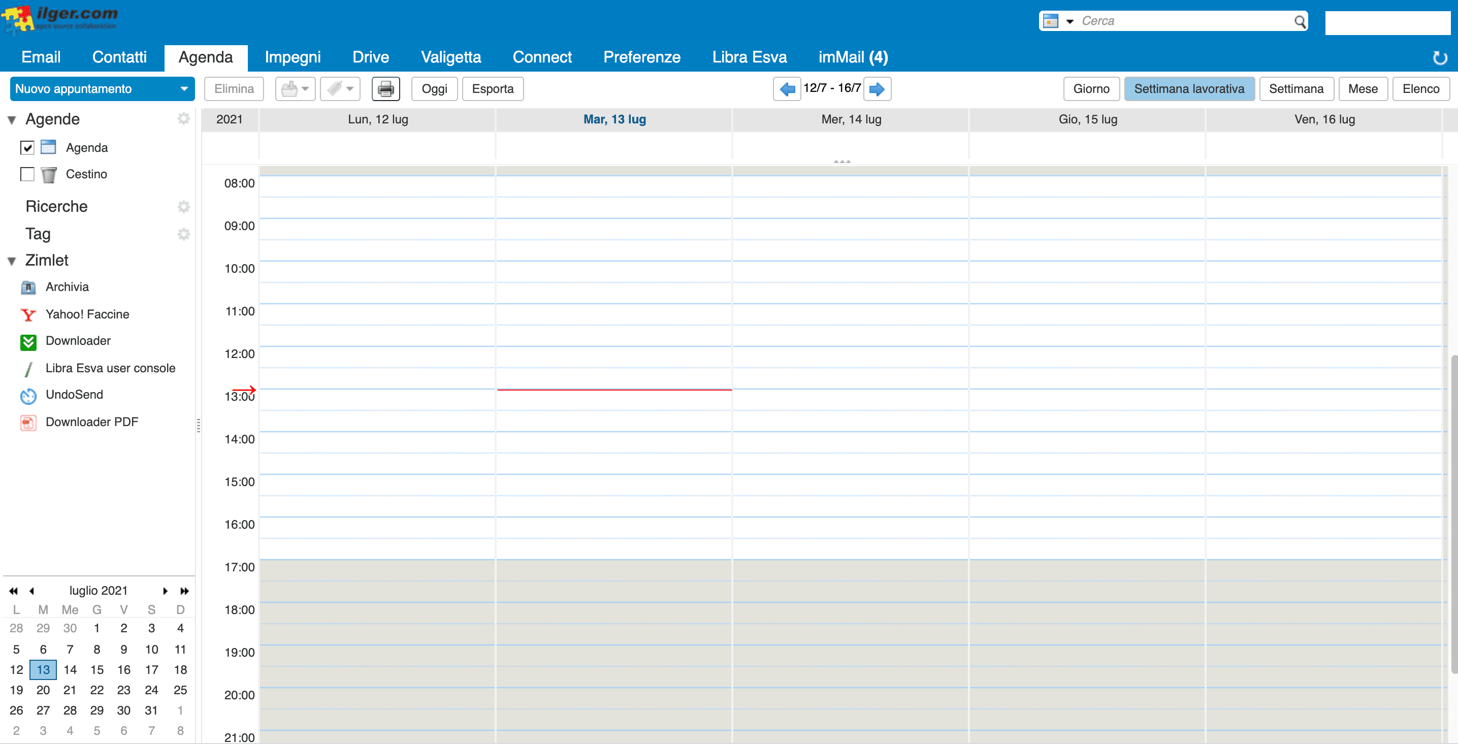Go to next week with right arrow
The width and height of the screenshot is (1458, 744).
tap(877, 89)
